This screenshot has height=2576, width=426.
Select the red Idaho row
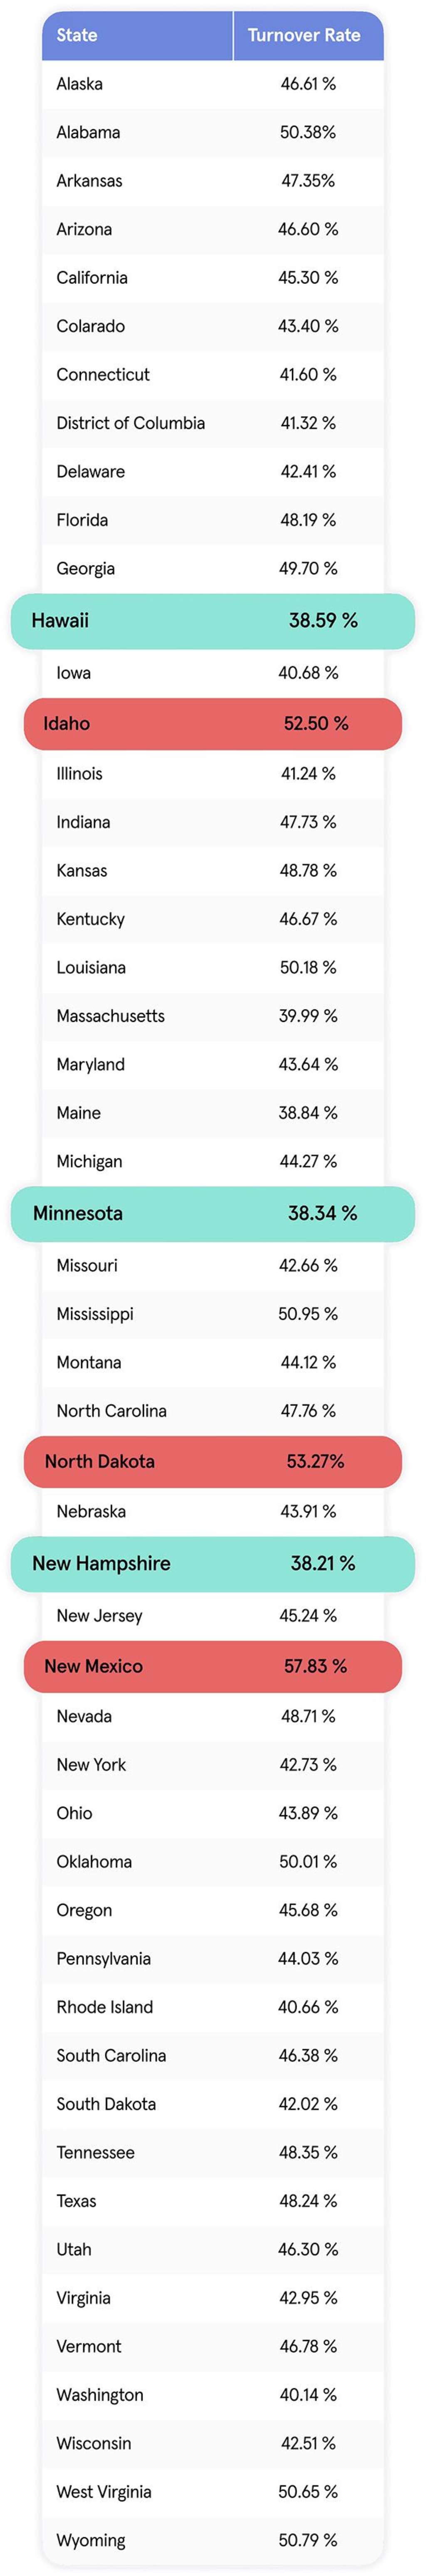click(x=212, y=723)
